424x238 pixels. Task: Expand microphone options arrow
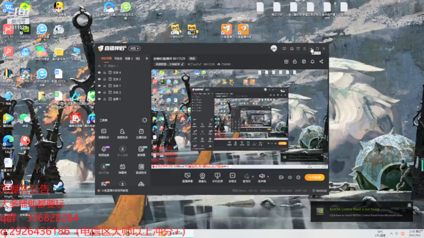point(253,177)
